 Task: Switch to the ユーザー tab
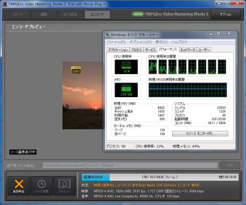click(204, 50)
